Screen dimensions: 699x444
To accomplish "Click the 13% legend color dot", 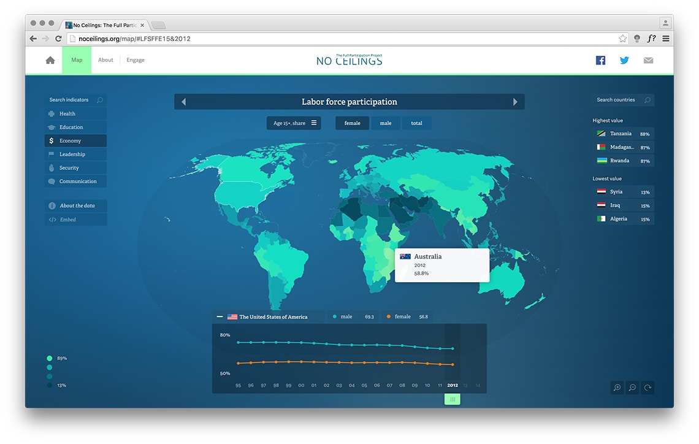I will [50, 386].
